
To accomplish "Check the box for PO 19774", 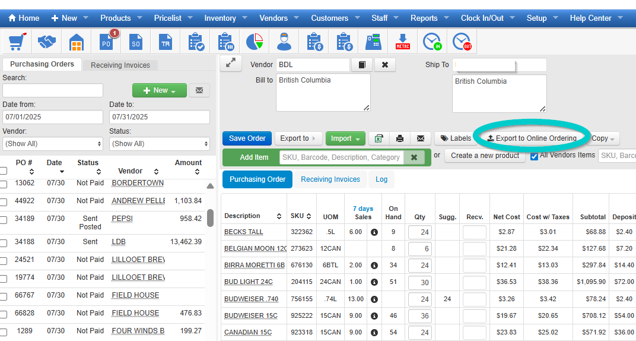I will click(4, 279).
